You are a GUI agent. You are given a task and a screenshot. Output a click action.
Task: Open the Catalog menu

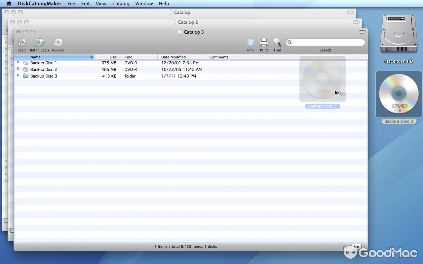(120, 4)
